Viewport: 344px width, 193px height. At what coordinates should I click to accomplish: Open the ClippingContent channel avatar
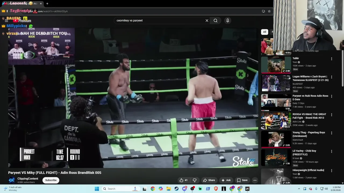pyautogui.click(x=12, y=180)
